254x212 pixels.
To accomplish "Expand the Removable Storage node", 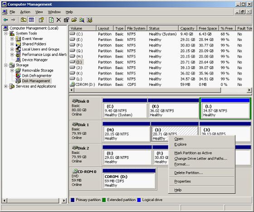I will click(12, 71).
